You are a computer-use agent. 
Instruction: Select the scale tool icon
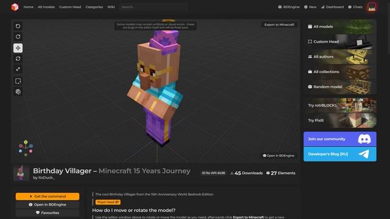tap(18, 69)
